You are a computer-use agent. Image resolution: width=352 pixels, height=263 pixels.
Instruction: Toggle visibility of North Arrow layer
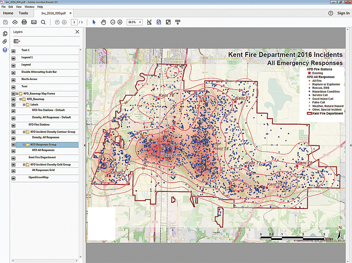point(13,80)
